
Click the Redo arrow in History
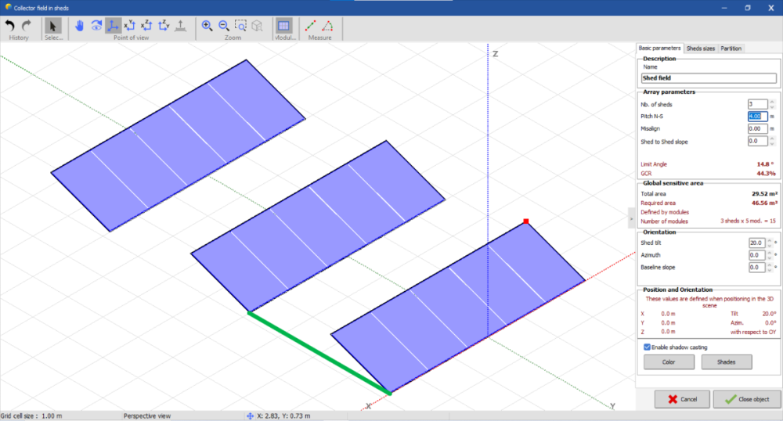26,26
